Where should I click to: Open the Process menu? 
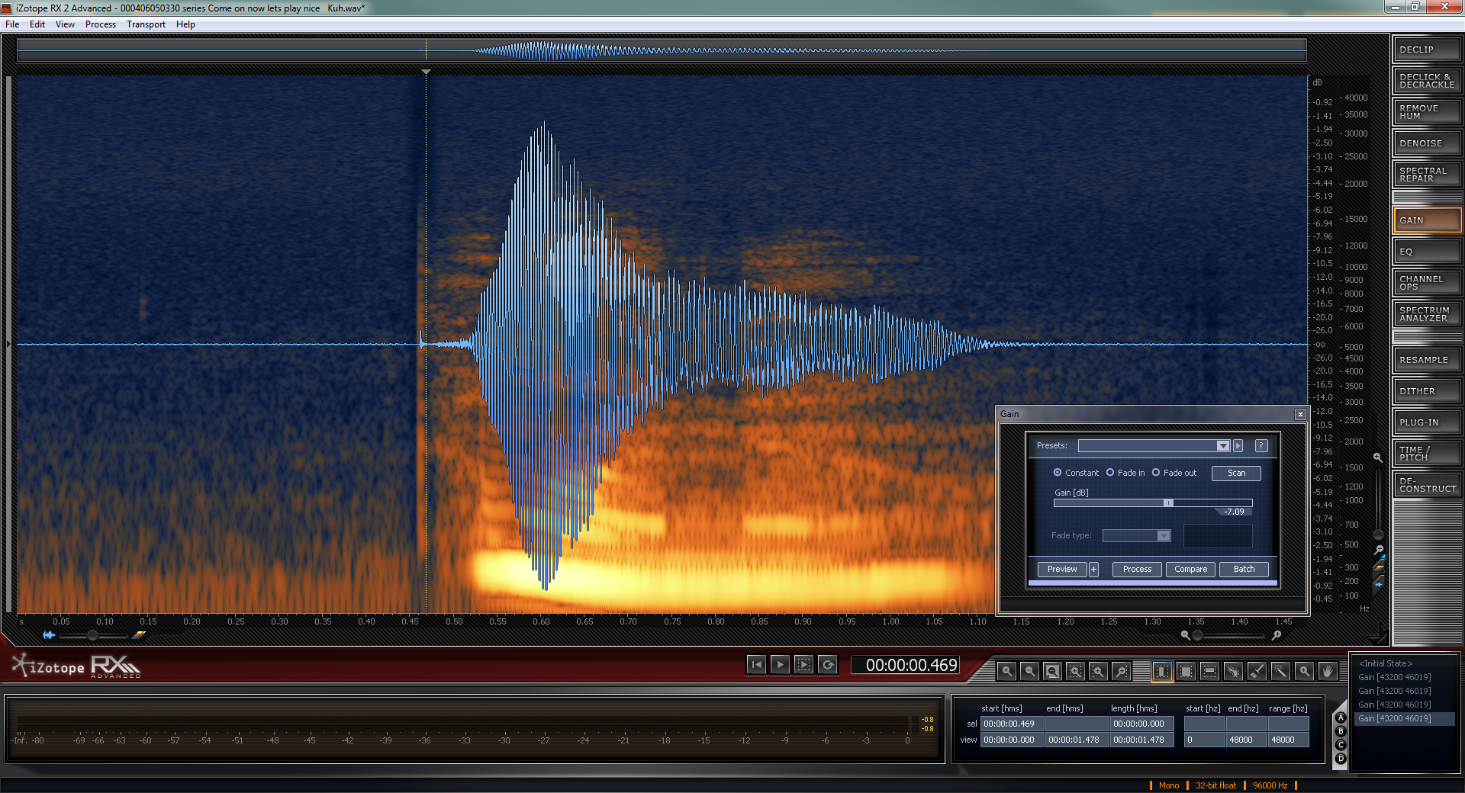[x=101, y=24]
